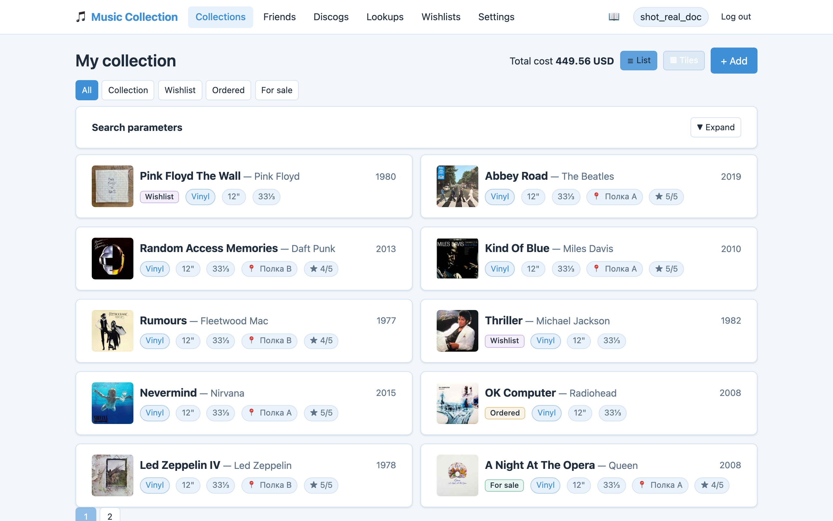Screen dimensions: 833x521
Task: Click the Vinyl tag on Kind Of Blue
Action: (x=500, y=269)
